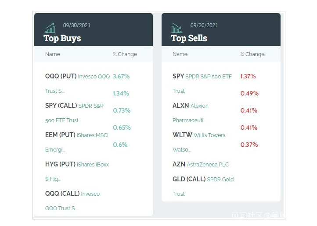The width and height of the screenshot is (317, 226).
Task: Click the ALXN Alexion Pharmaceuticals link
Action: point(191,106)
